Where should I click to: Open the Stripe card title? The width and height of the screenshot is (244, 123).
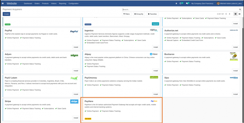point(8,101)
